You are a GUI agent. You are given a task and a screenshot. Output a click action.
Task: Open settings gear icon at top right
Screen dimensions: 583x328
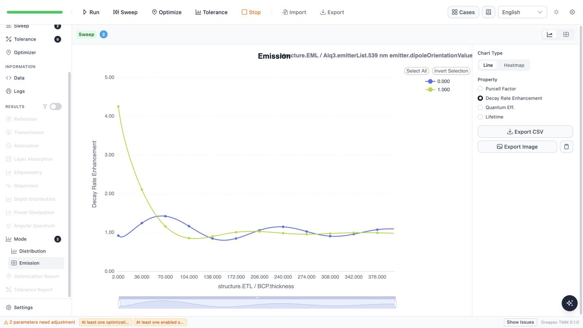(x=572, y=12)
